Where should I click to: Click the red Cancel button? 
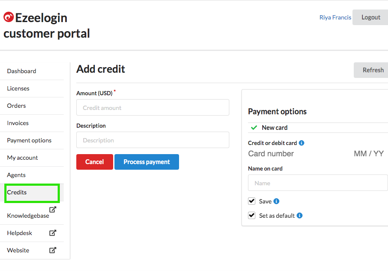pyautogui.click(x=95, y=162)
